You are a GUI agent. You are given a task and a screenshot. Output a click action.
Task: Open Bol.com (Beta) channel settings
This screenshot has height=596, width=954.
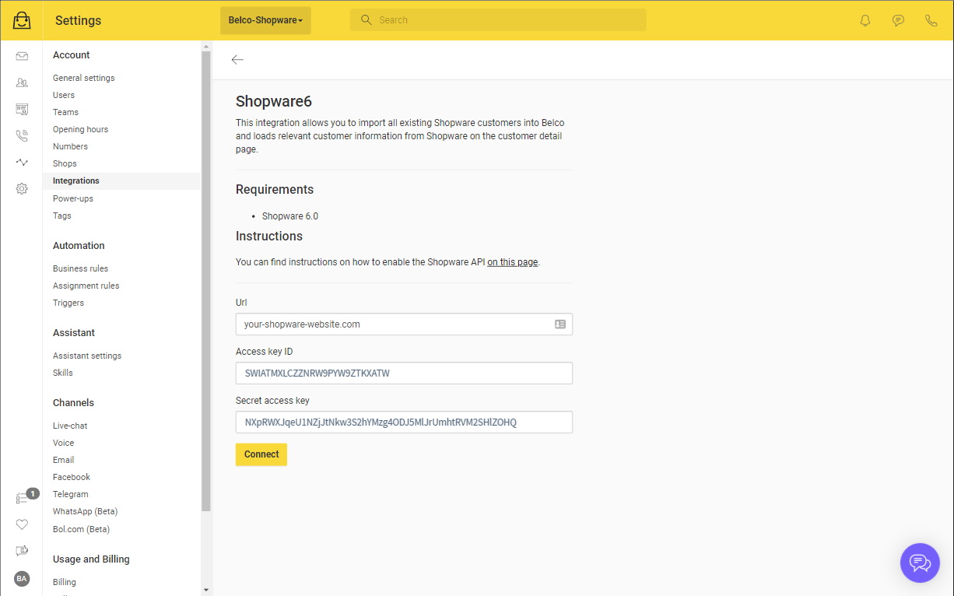coord(81,529)
